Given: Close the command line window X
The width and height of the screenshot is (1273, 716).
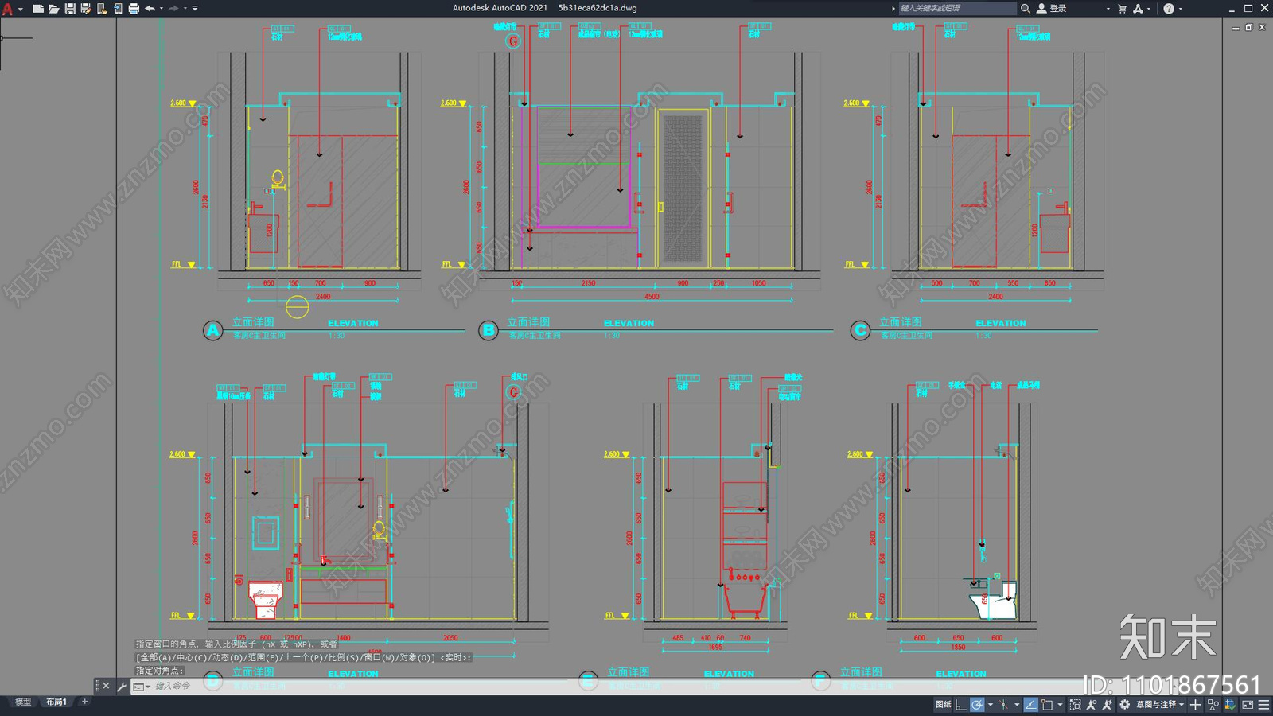Looking at the screenshot, I should click(106, 686).
